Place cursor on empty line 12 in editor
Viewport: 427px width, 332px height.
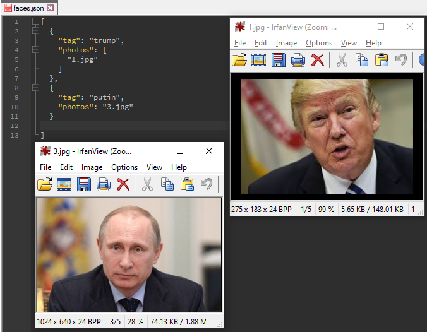point(135,126)
